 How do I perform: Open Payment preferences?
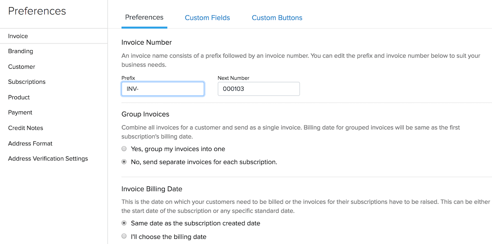[x=20, y=112]
